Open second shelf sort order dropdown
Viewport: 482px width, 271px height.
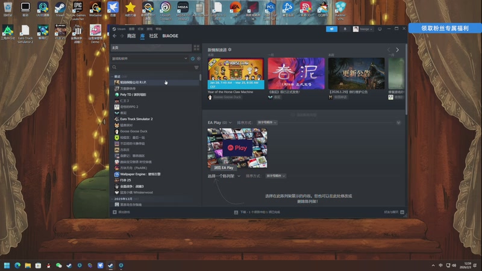(276, 176)
